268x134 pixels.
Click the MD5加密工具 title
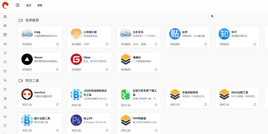(240, 92)
